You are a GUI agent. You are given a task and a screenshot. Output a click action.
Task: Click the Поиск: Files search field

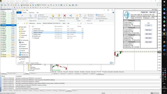tap(98, 23)
